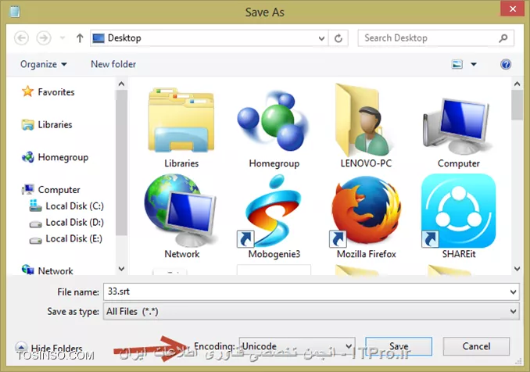Open Local Disk (E:) in sidebar

tap(66, 239)
